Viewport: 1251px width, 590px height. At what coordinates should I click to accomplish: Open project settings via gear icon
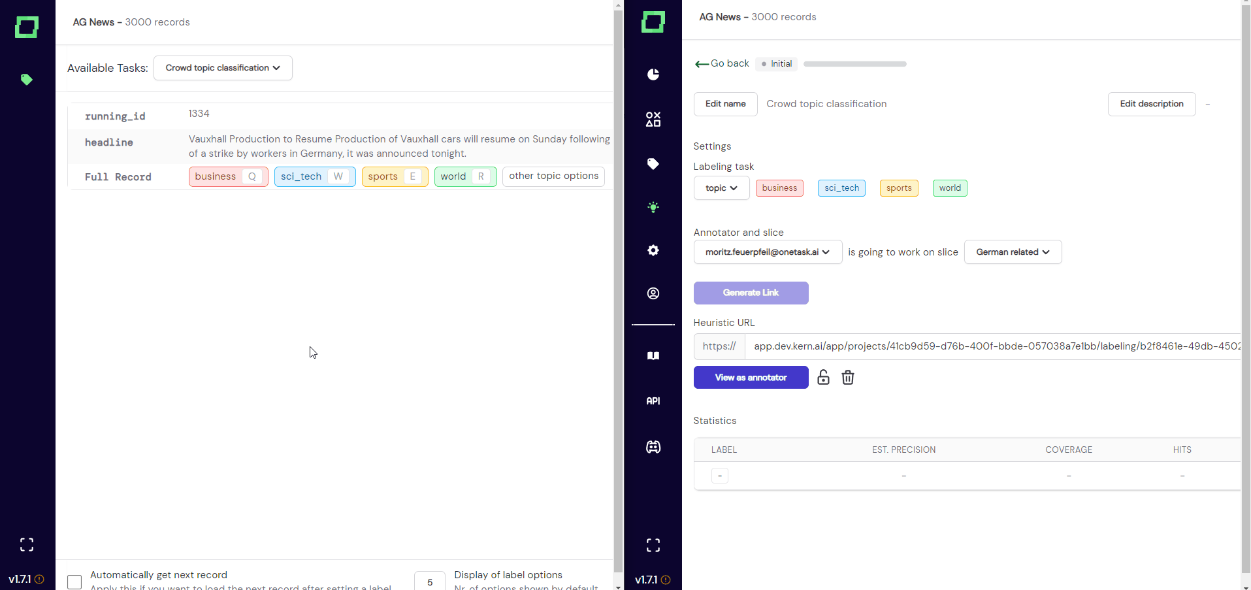coord(653,250)
